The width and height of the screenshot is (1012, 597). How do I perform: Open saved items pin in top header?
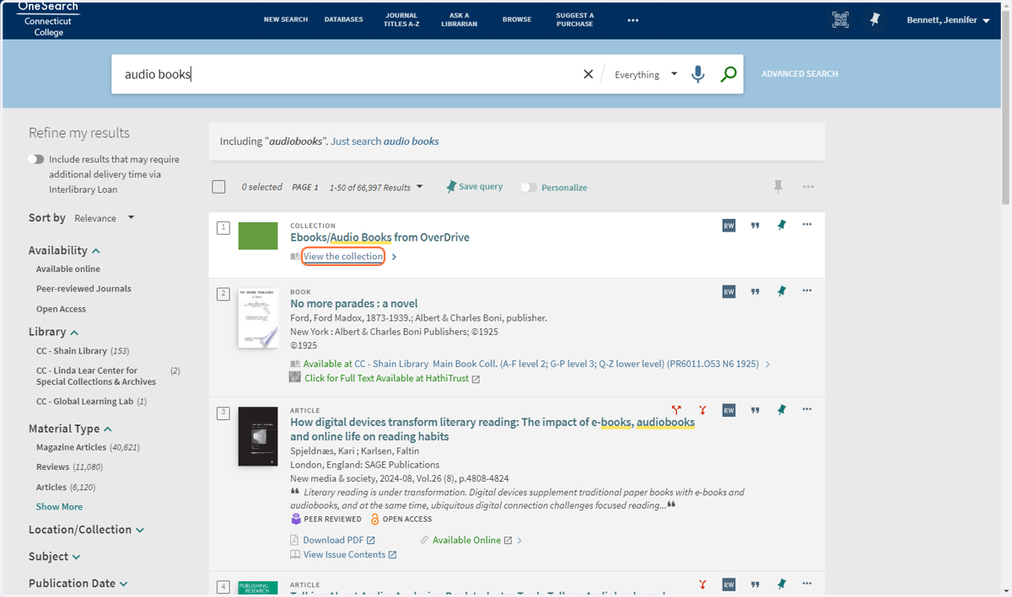tap(875, 20)
